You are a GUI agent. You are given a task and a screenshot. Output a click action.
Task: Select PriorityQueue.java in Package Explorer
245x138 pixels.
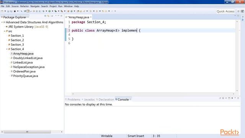tap(26, 76)
